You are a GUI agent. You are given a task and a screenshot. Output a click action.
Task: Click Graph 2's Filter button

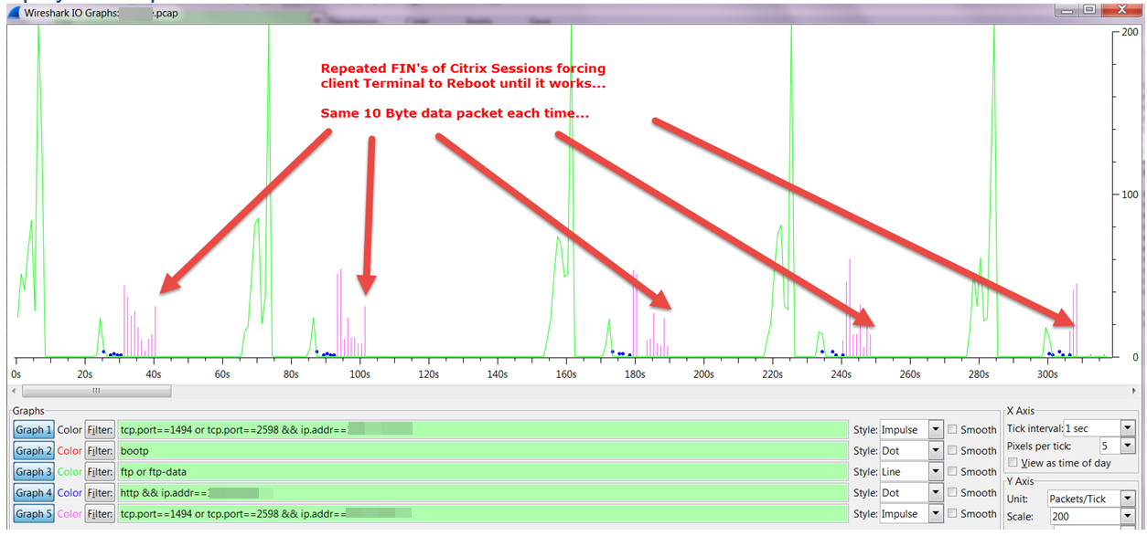click(x=99, y=450)
